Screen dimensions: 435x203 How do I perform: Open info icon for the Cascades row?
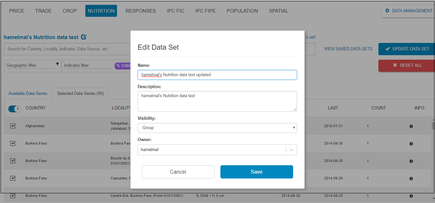tap(411, 178)
